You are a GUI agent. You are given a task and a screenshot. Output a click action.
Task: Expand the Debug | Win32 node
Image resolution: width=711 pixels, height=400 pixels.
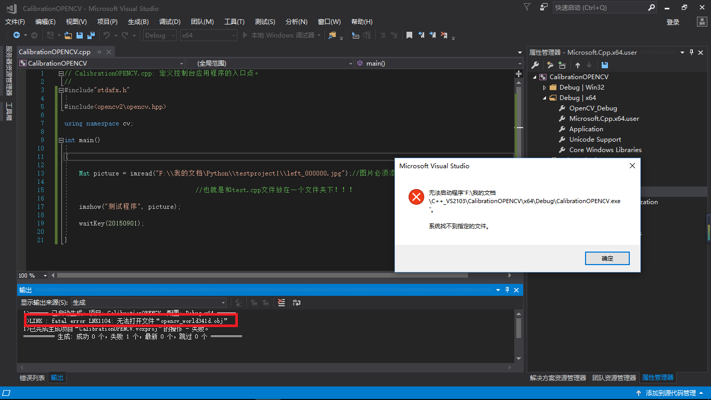coord(544,87)
